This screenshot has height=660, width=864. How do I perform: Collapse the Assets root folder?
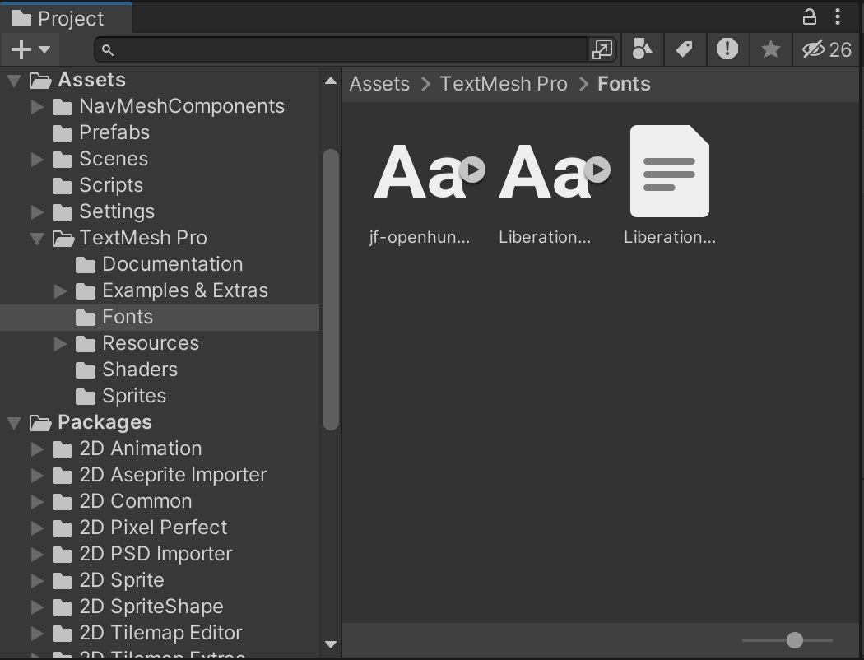pyautogui.click(x=14, y=81)
